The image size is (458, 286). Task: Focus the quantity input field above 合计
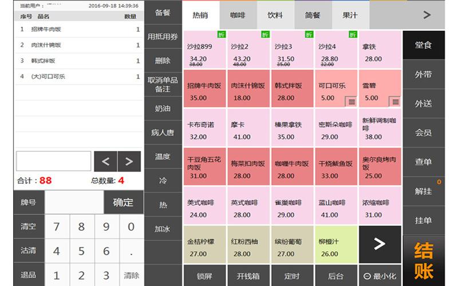[53, 161]
